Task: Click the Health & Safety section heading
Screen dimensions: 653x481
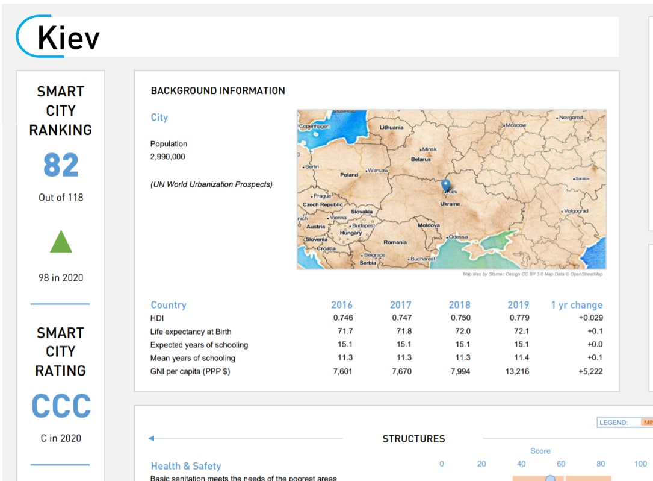Action: pyautogui.click(x=185, y=465)
